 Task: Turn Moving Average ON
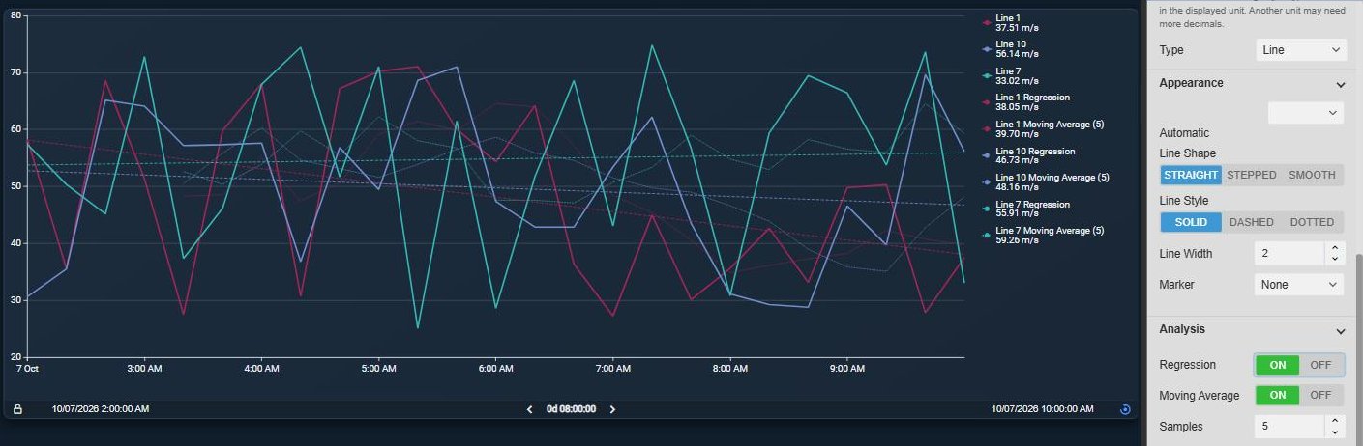1277,395
